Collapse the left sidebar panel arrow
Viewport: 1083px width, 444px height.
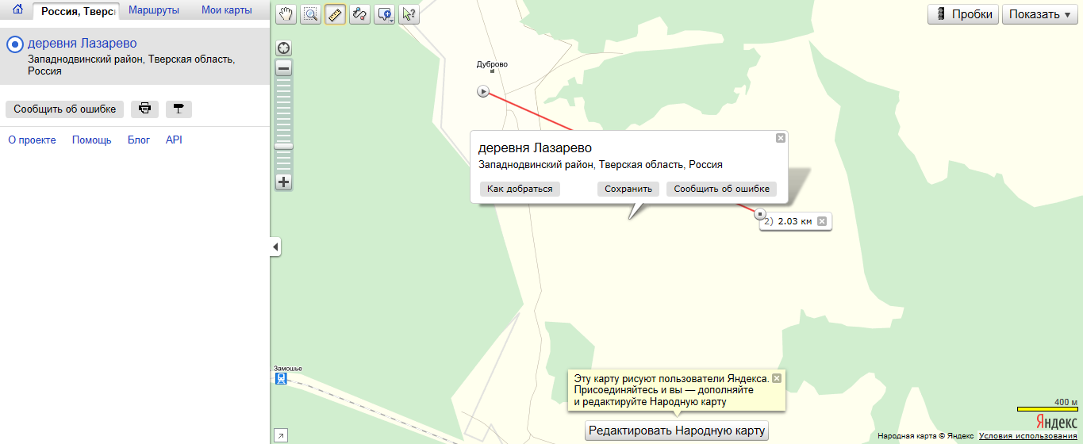tap(275, 247)
